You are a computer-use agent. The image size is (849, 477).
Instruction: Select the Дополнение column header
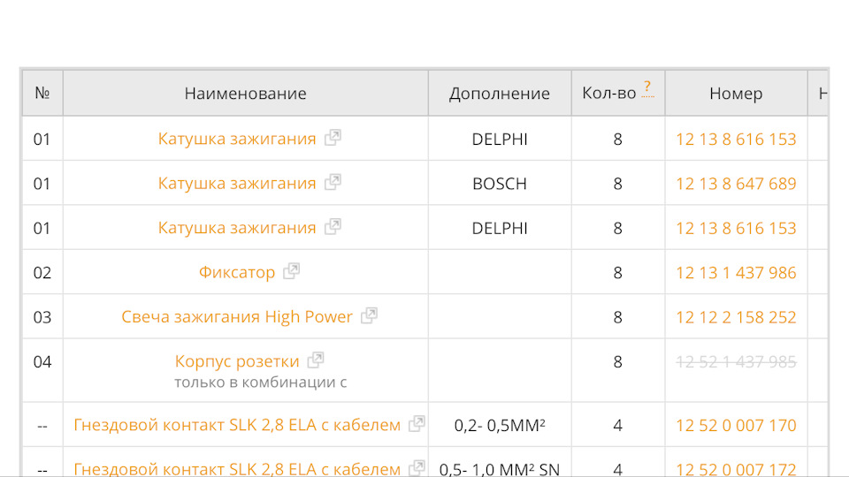click(x=499, y=94)
